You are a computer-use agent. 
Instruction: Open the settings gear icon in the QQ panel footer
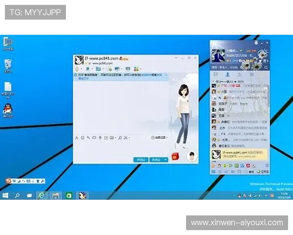(220, 172)
